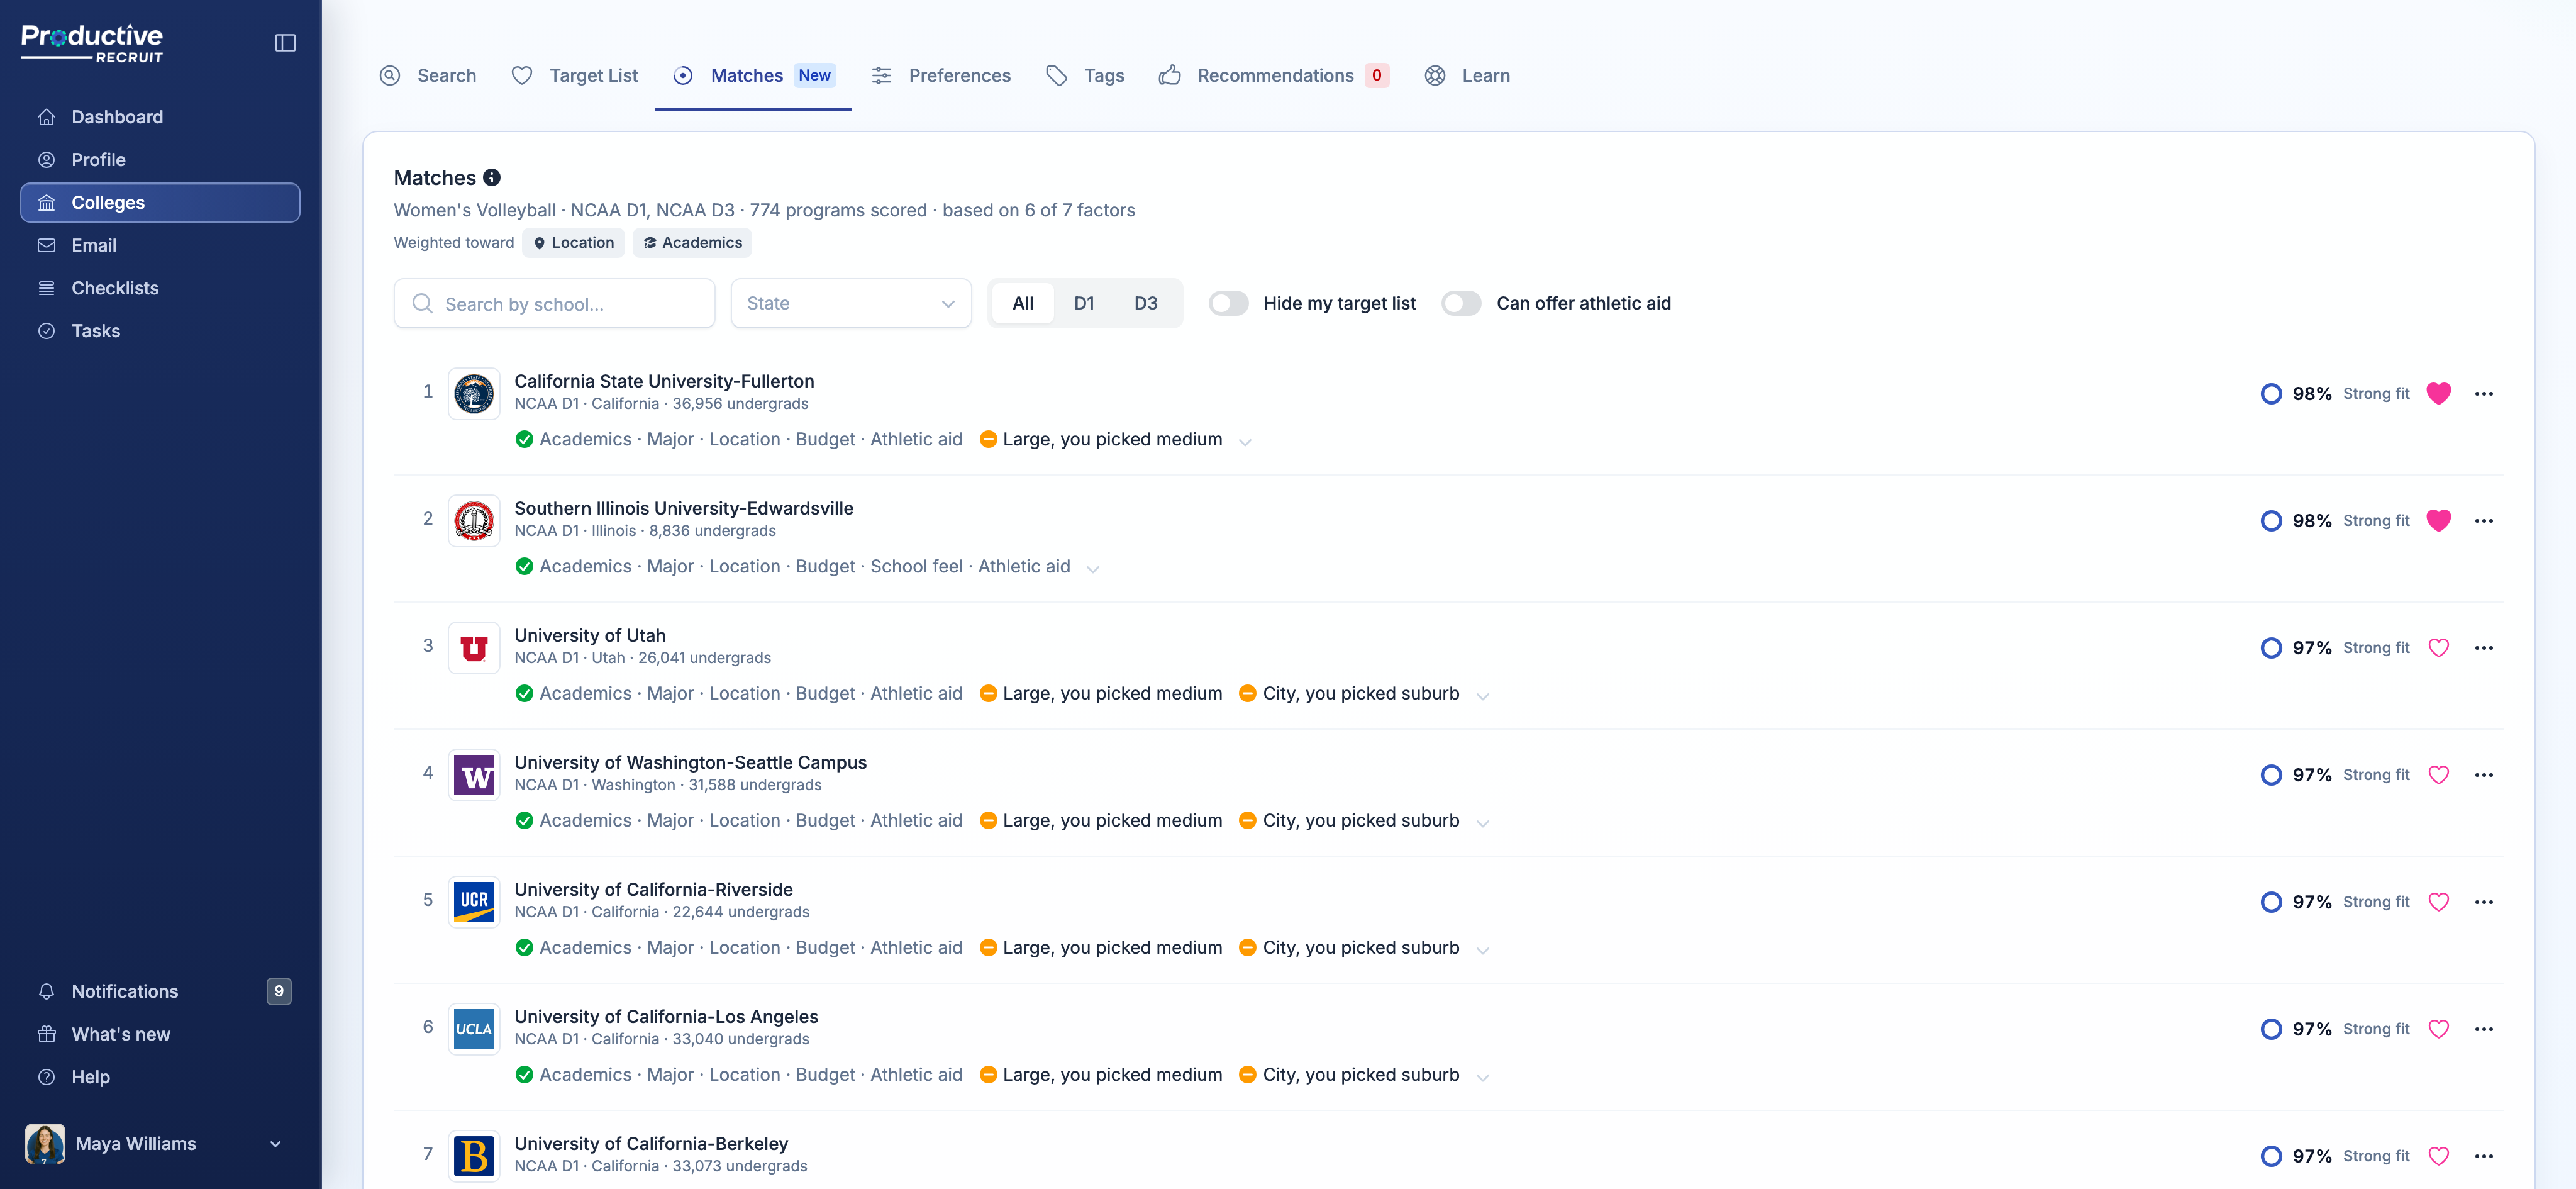Filter matches by D3 division
The image size is (2576, 1189).
pos(1146,303)
